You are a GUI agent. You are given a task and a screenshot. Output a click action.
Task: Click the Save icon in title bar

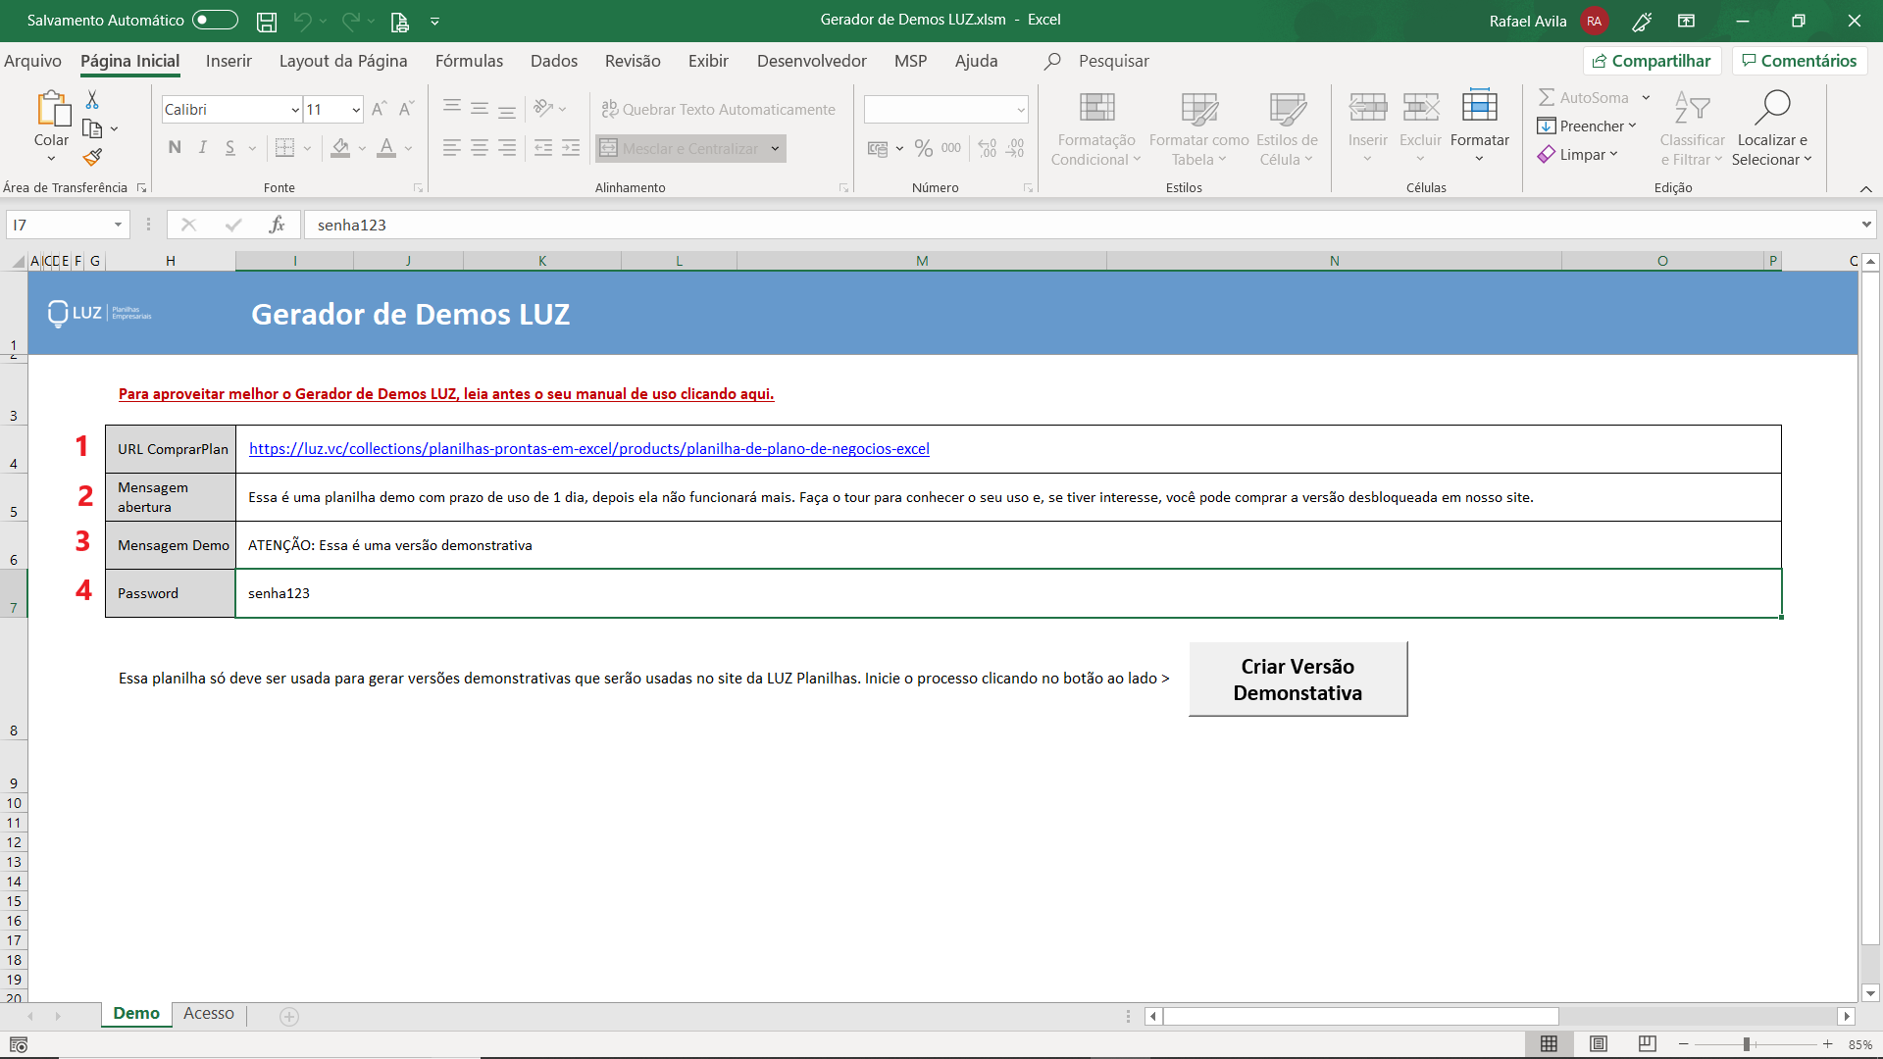pos(266,21)
